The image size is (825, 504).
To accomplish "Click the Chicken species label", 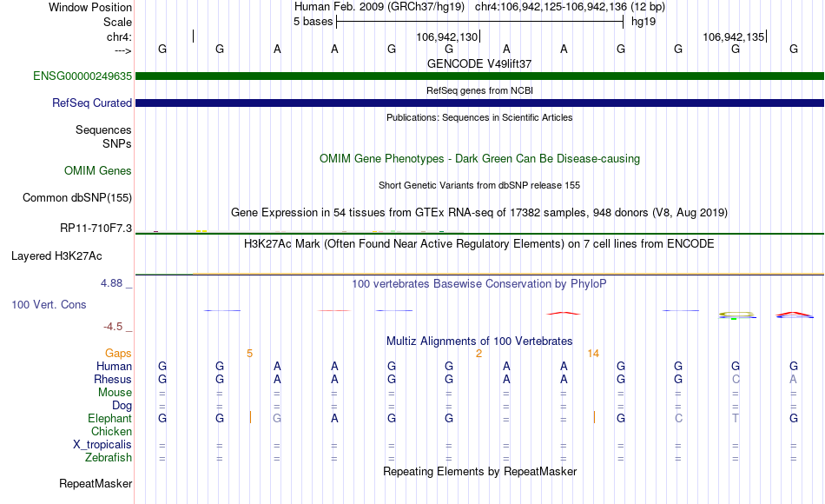I will (x=111, y=431).
